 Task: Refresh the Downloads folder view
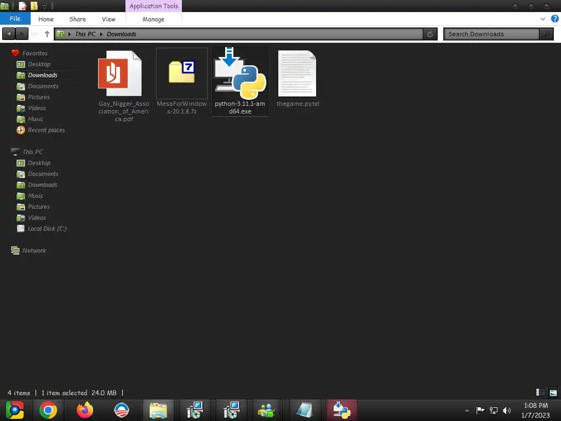click(x=430, y=34)
